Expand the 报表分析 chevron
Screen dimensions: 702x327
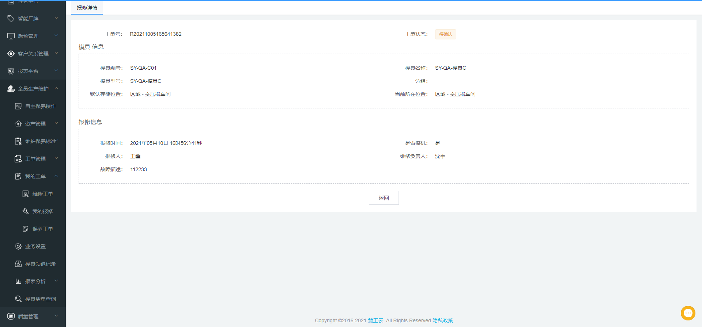coord(56,281)
